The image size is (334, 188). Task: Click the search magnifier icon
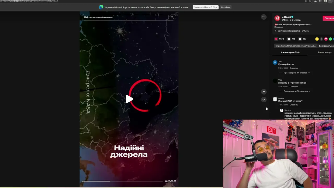coord(172,17)
